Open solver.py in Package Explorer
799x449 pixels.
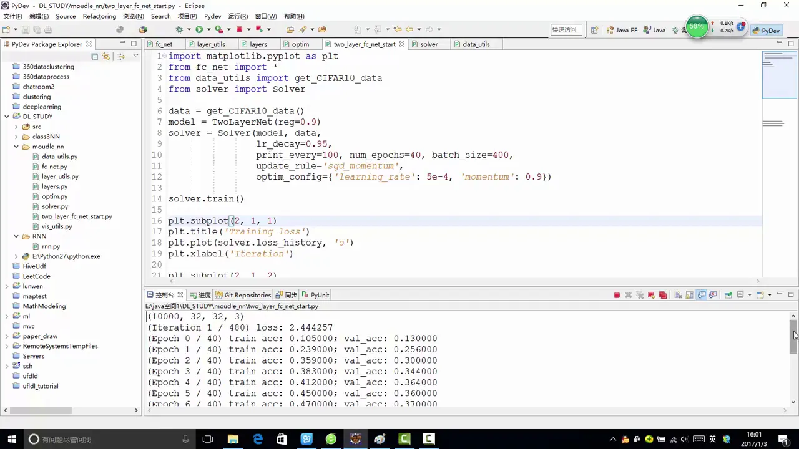point(50,206)
